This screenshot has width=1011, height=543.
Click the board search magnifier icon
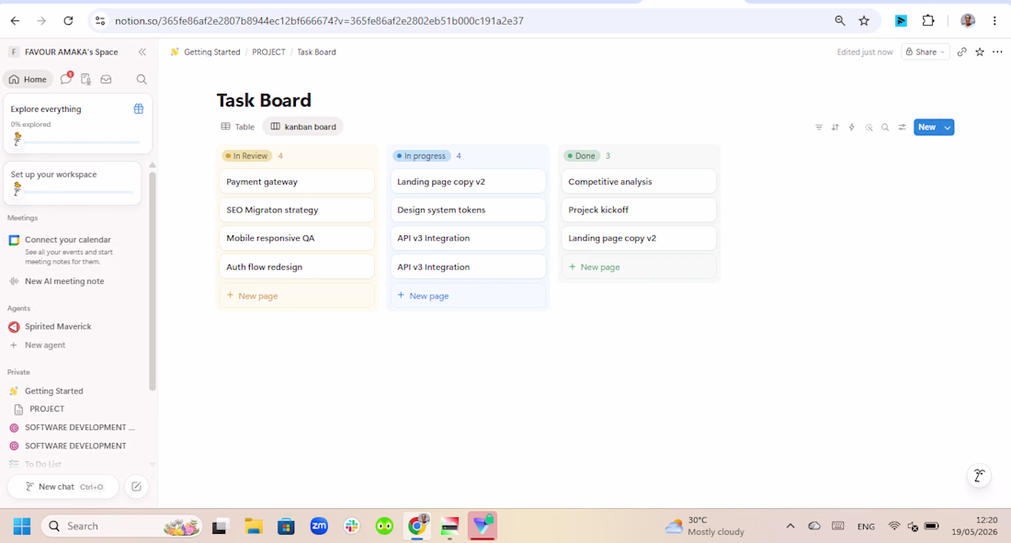885,127
